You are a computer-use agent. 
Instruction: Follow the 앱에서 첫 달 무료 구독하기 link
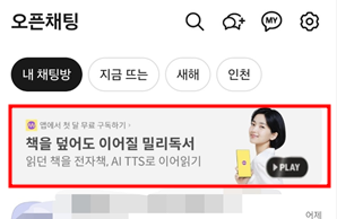coord(83,125)
